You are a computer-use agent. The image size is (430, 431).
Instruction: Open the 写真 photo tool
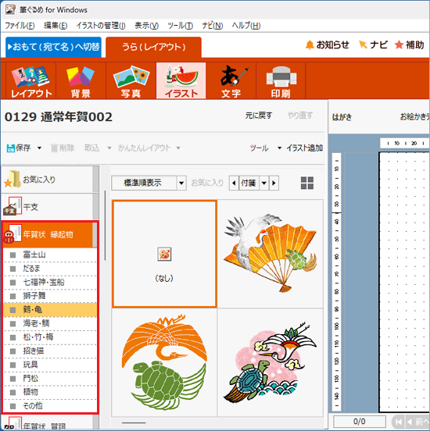pyautogui.click(x=131, y=81)
